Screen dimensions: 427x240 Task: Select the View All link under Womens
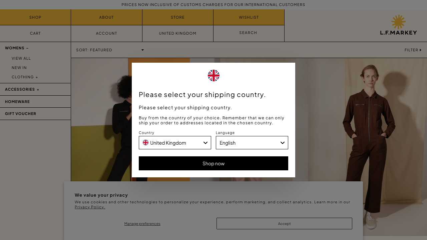[x=21, y=58]
